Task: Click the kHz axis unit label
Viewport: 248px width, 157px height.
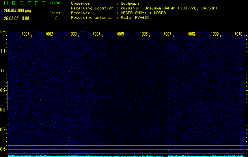Action: click(x=4, y=31)
